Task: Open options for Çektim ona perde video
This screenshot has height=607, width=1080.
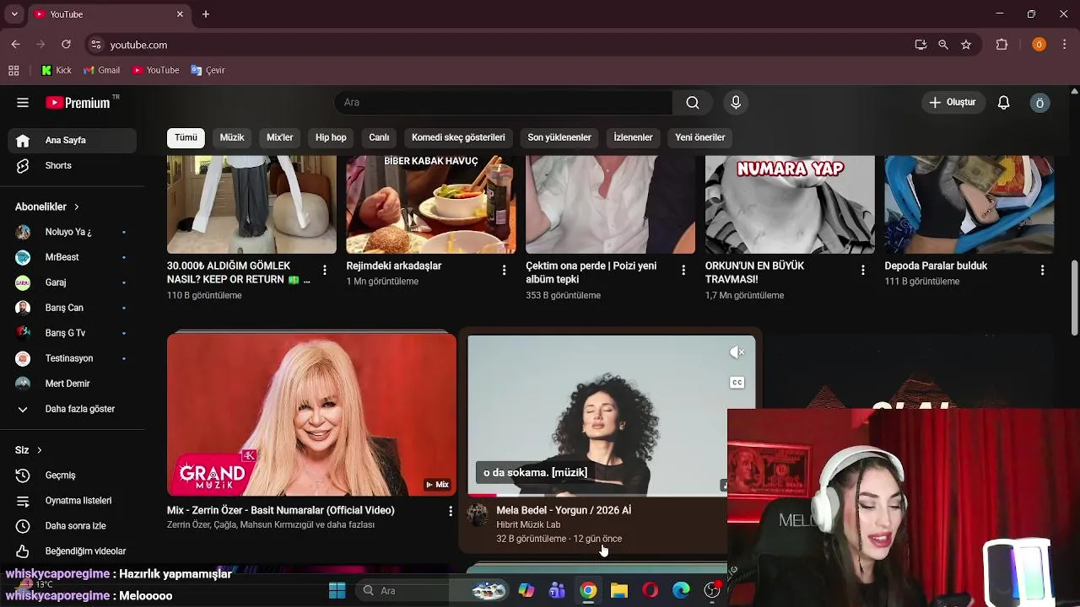Action: pos(683,270)
